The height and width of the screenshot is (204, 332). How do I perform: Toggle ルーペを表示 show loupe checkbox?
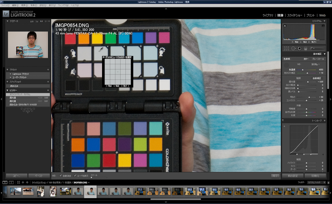click(x=75, y=175)
